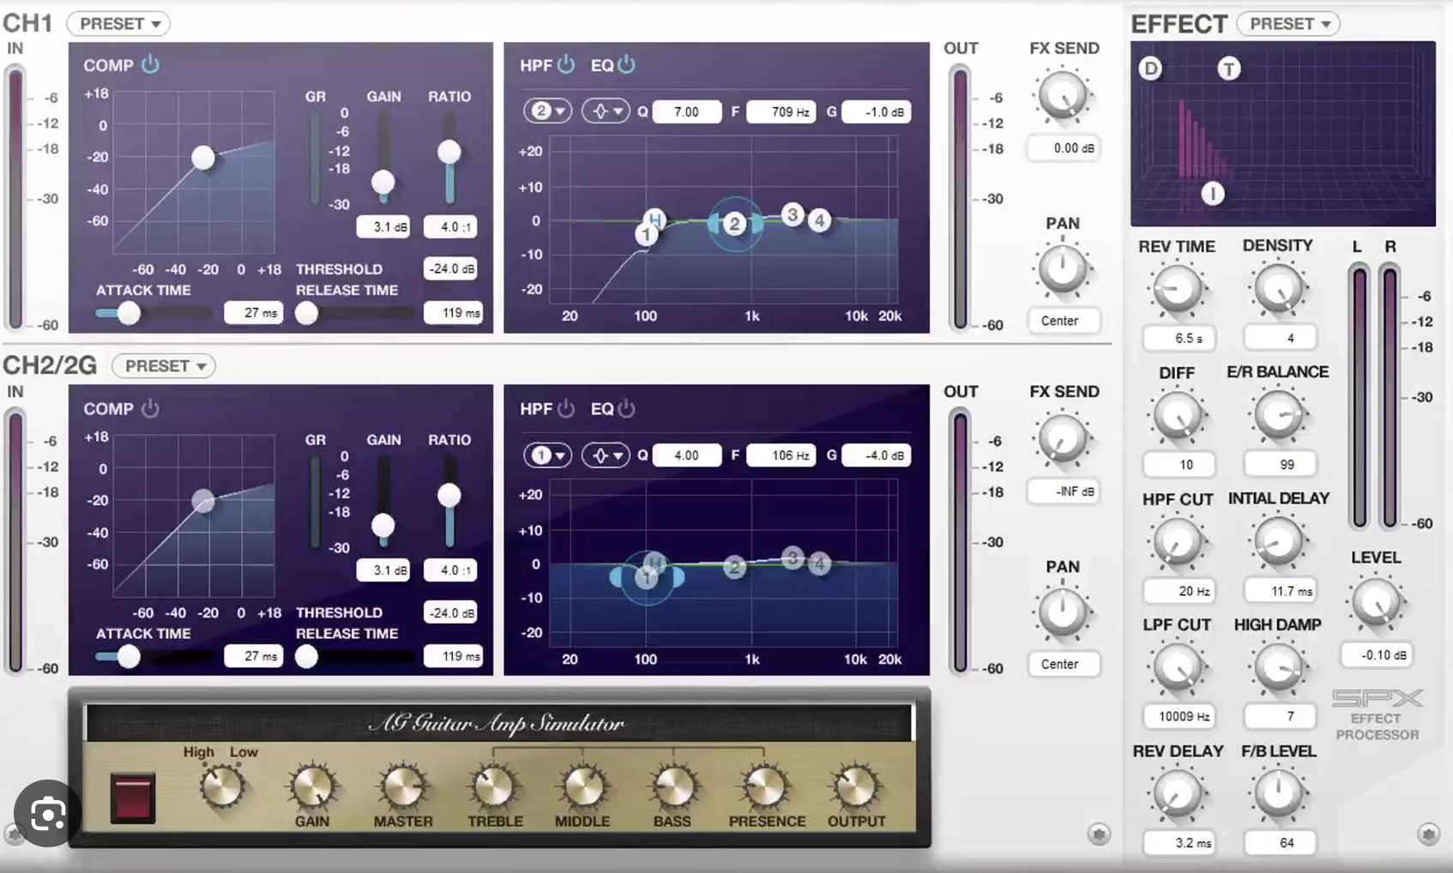Click CH1 FX SEND knob

coord(1063,95)
